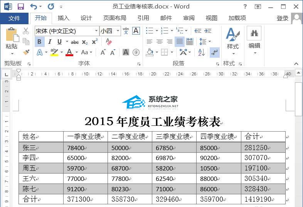The height and width of the screenshot is (207, 303).
Task: Open font size dropdown 小四
Action: click(118, 31)
